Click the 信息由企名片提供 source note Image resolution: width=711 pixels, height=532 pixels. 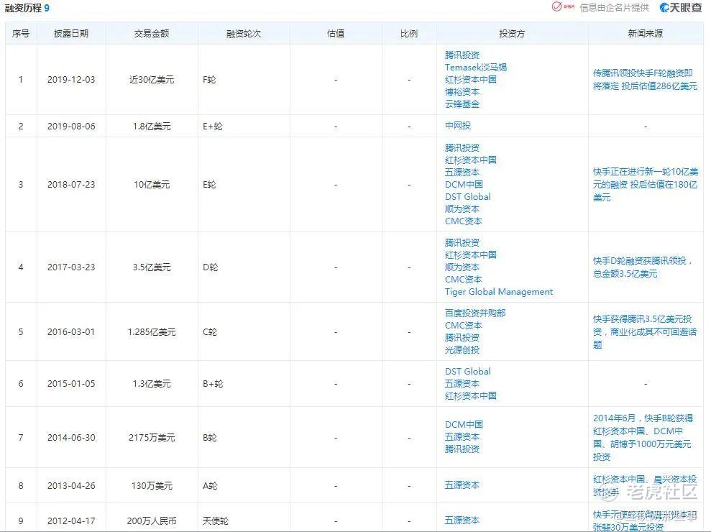(x=614, y=8)
